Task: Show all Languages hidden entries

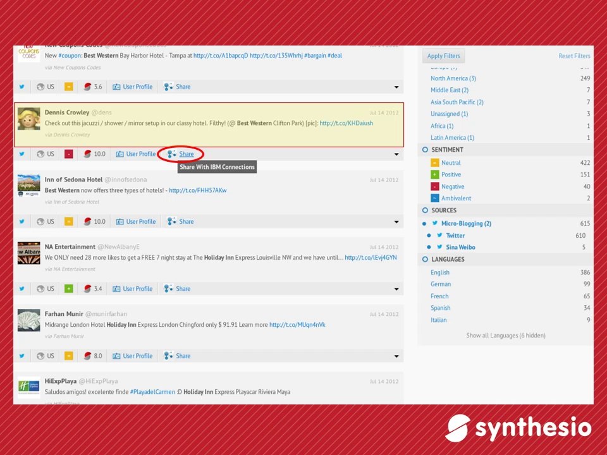Action: coord(506,336)
